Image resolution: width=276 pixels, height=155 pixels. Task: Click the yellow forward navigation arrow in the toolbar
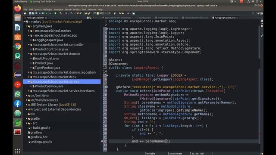tap(123, 13)
